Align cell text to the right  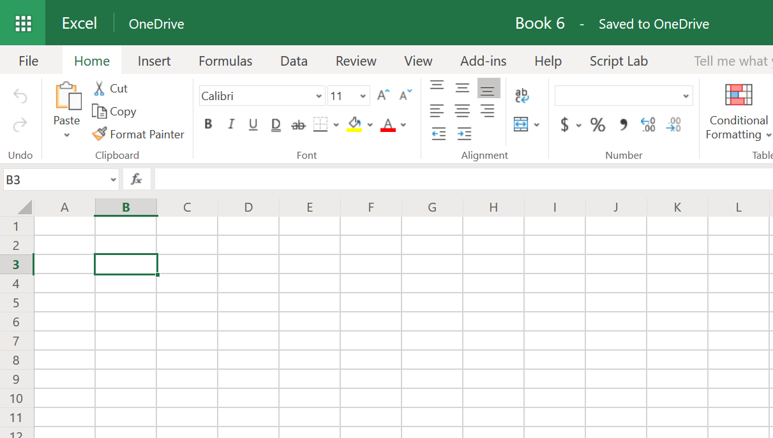point(488,111)
